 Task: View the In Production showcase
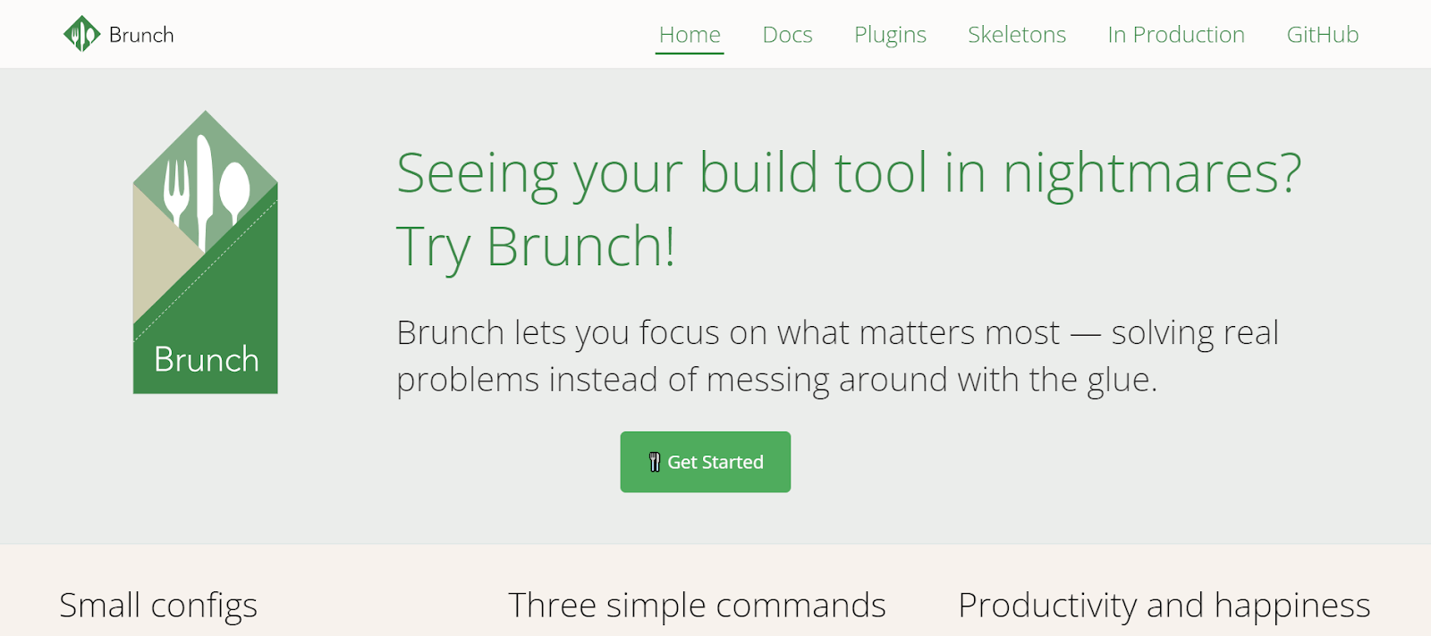point(1175,34)
